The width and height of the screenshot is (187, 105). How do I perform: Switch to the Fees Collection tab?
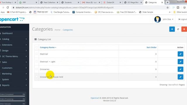49,2
